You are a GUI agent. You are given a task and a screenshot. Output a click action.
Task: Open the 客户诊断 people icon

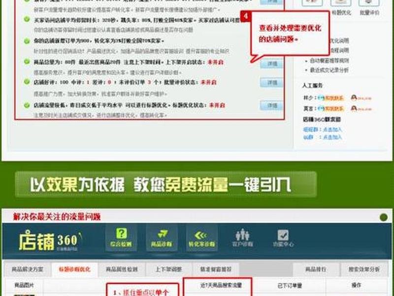click(x=242, y=238)
